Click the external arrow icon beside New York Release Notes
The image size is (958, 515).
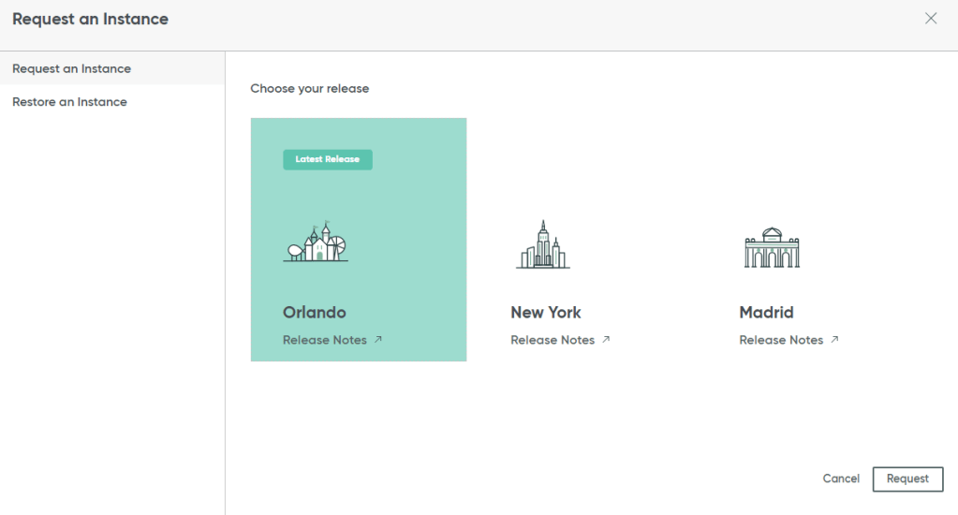(x=606, y=340)
